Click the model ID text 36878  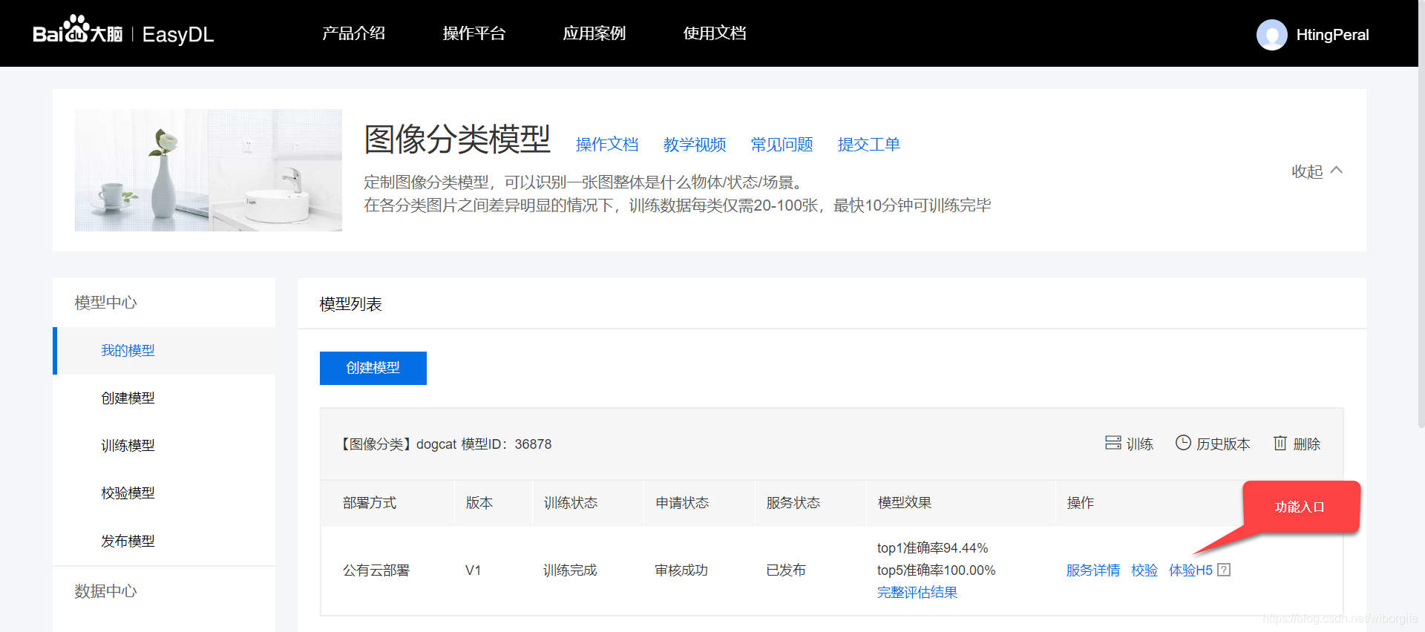tap(533, 444)
